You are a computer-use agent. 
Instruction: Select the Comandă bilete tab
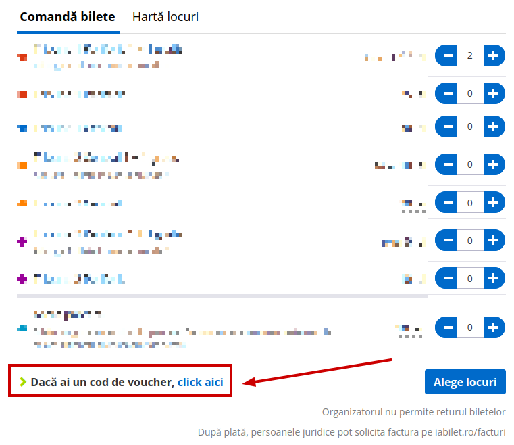(x=68, y=17)
